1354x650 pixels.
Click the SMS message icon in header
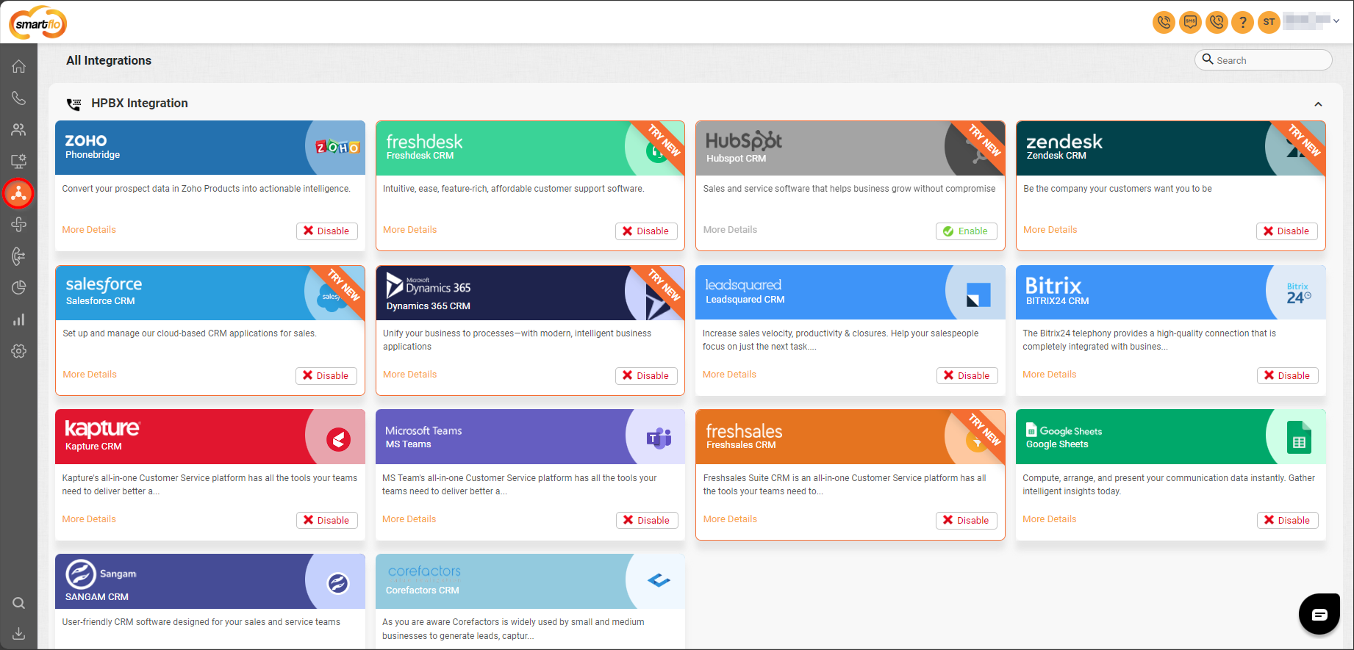1190,22
